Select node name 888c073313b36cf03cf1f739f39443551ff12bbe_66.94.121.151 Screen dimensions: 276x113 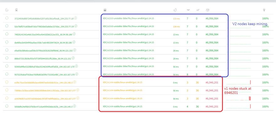click(43, 58)
